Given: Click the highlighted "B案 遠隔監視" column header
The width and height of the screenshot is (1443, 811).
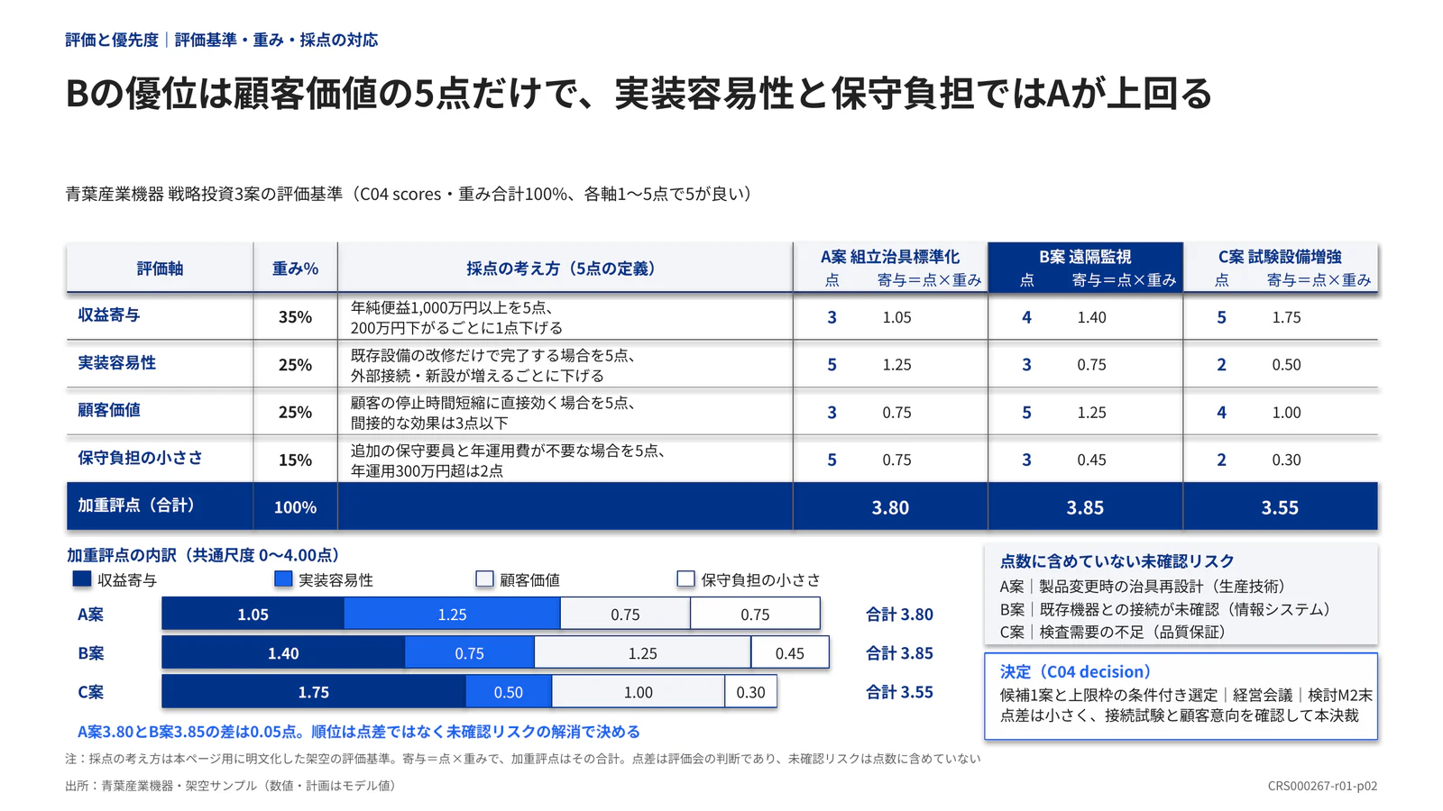Looking at the screenshot, I should click(1085, 268).
